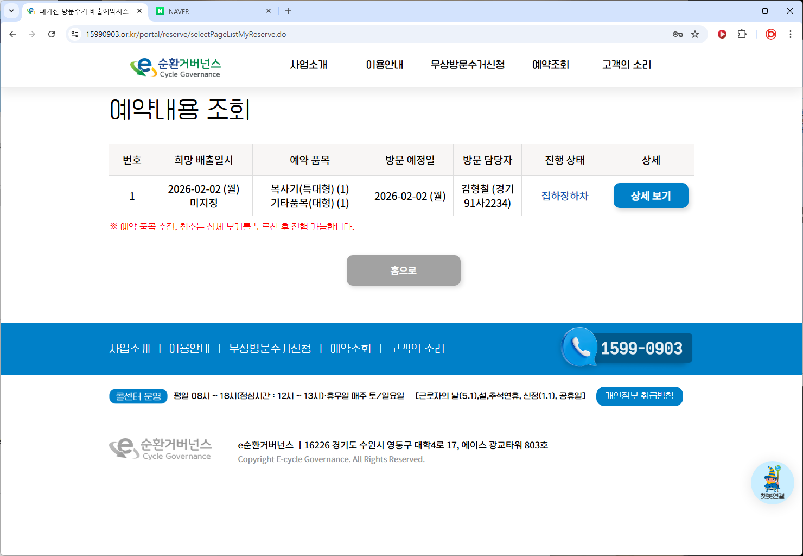View site information icon in address bar

pos(75,34)
